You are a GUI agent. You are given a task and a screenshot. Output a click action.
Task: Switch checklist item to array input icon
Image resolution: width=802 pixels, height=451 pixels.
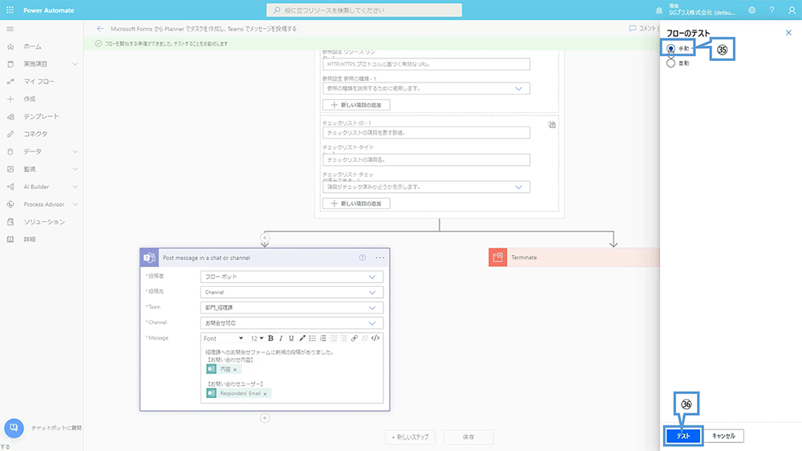click(x=552, y=125)
